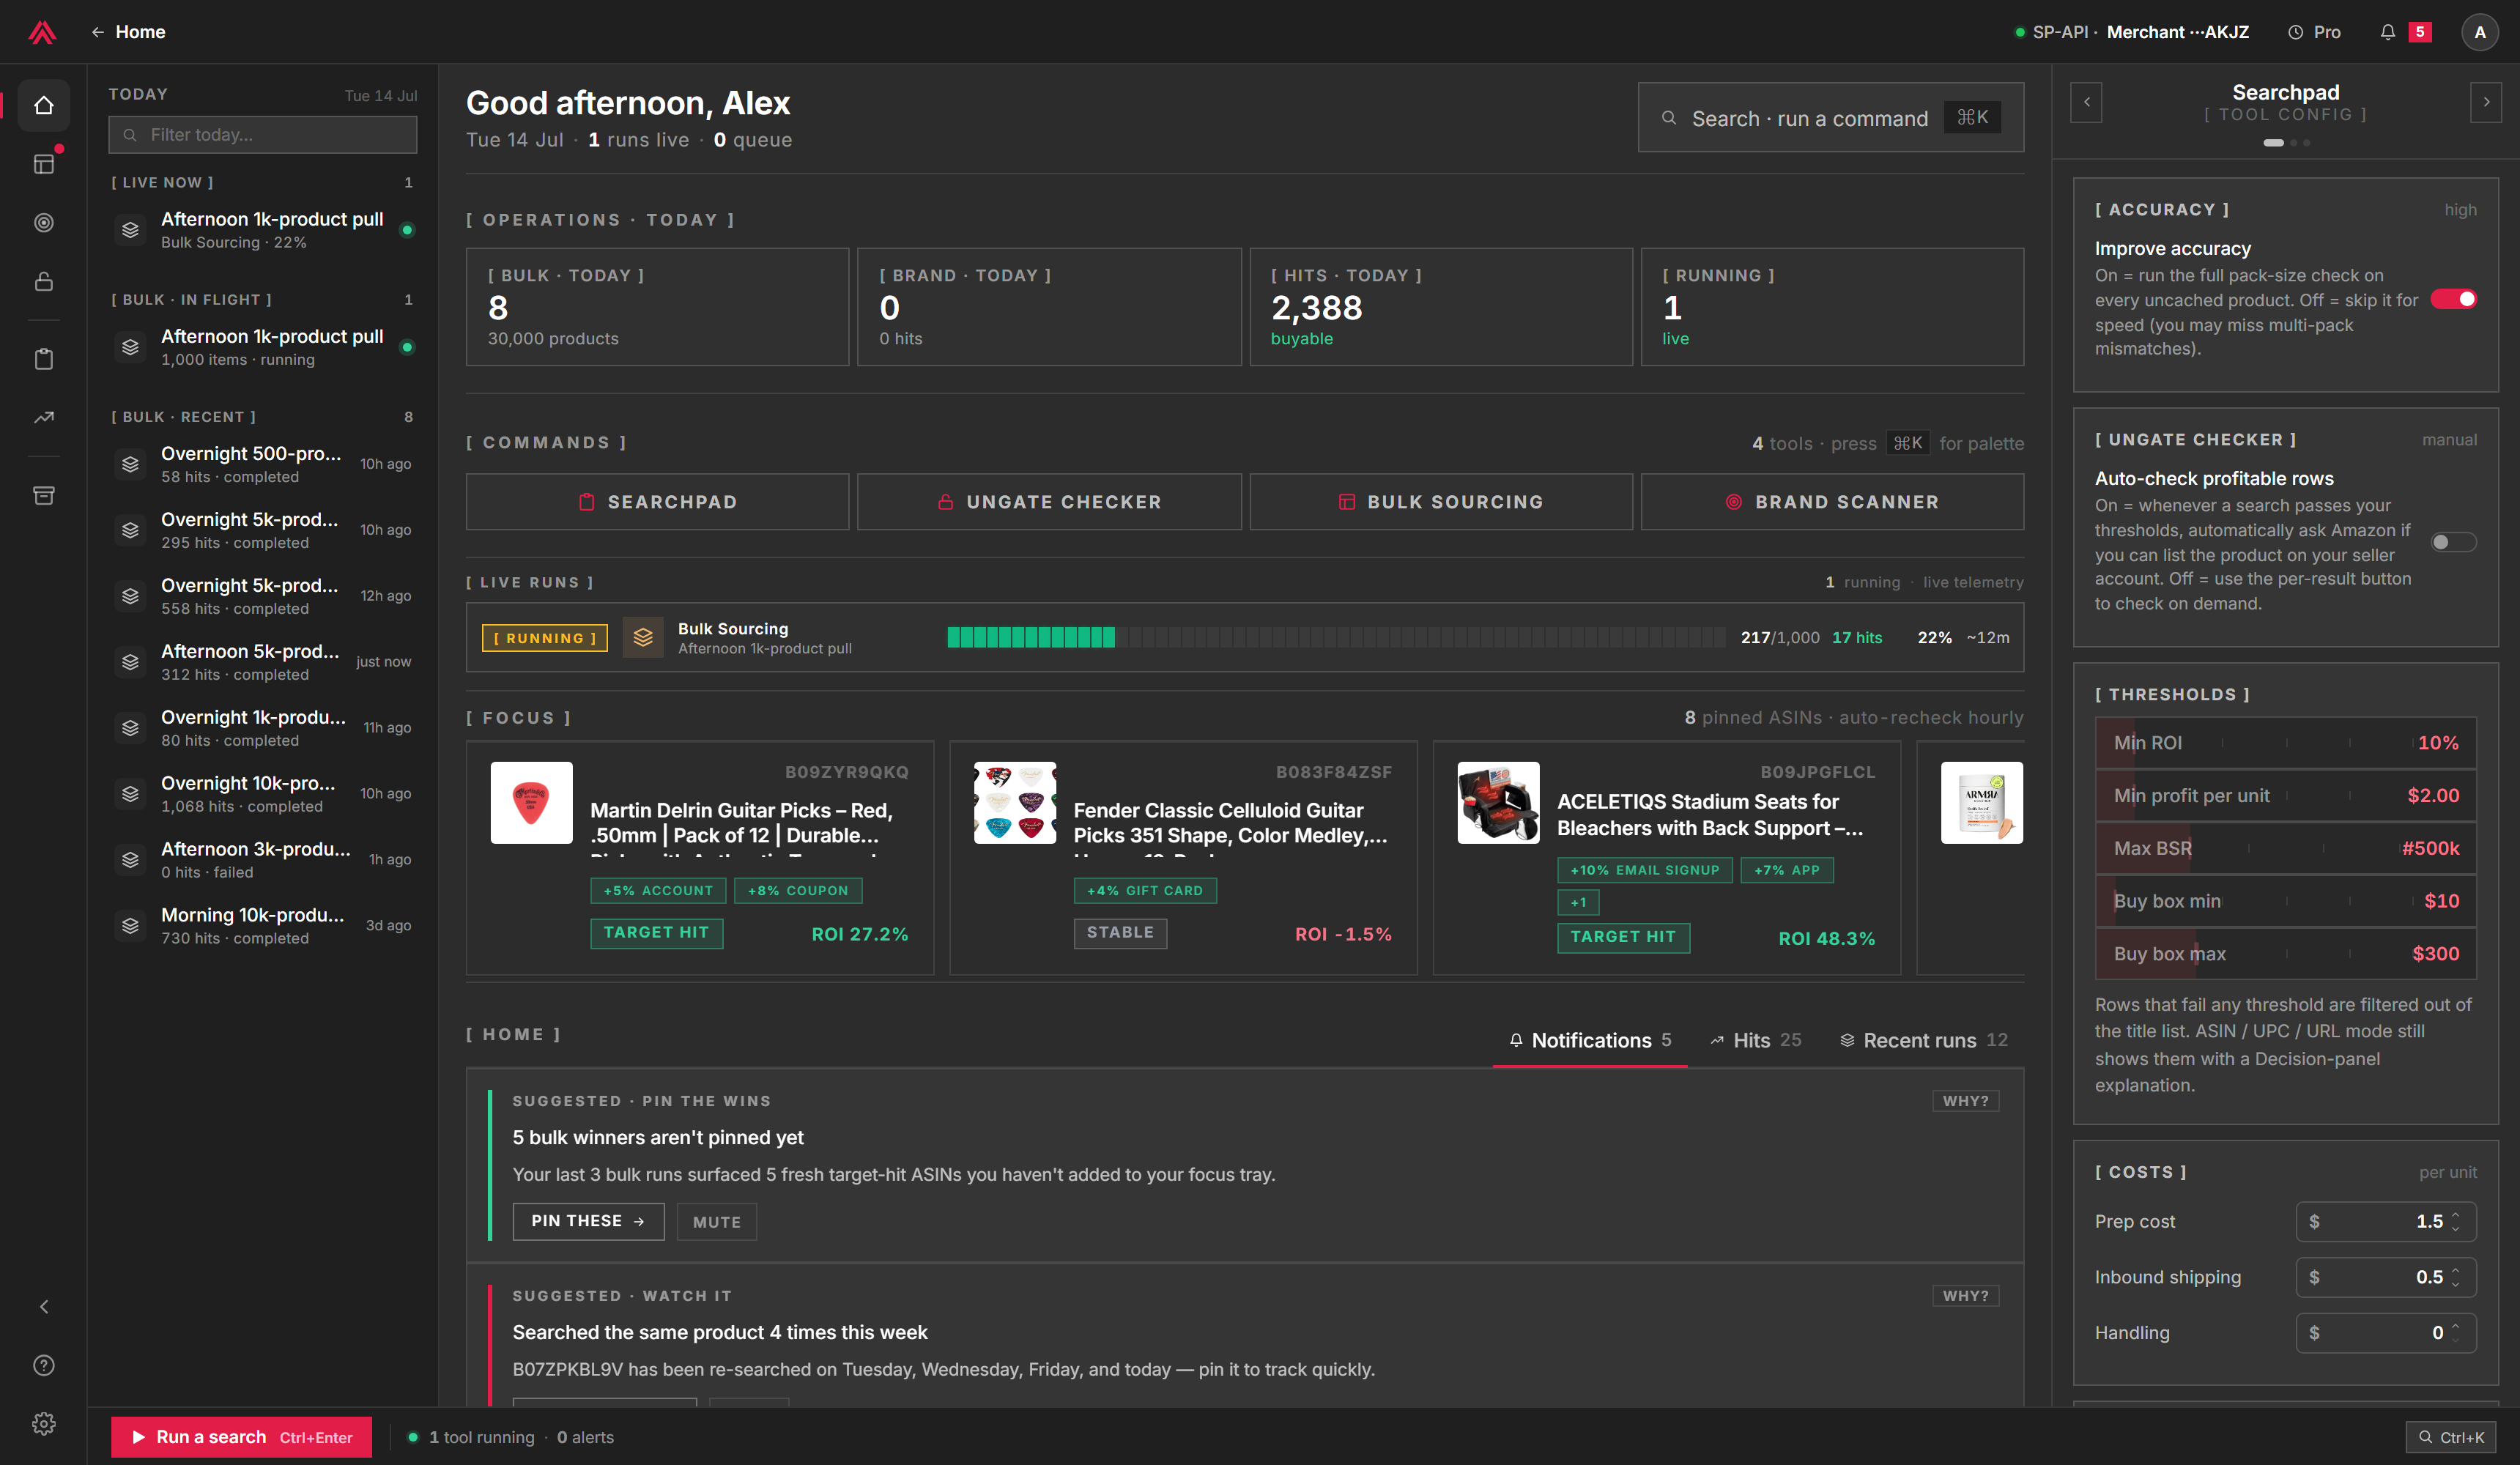Launch the BRAND SCANNER command
Viewport: 2520px width, 1465px height.
tap(1832, 502)
